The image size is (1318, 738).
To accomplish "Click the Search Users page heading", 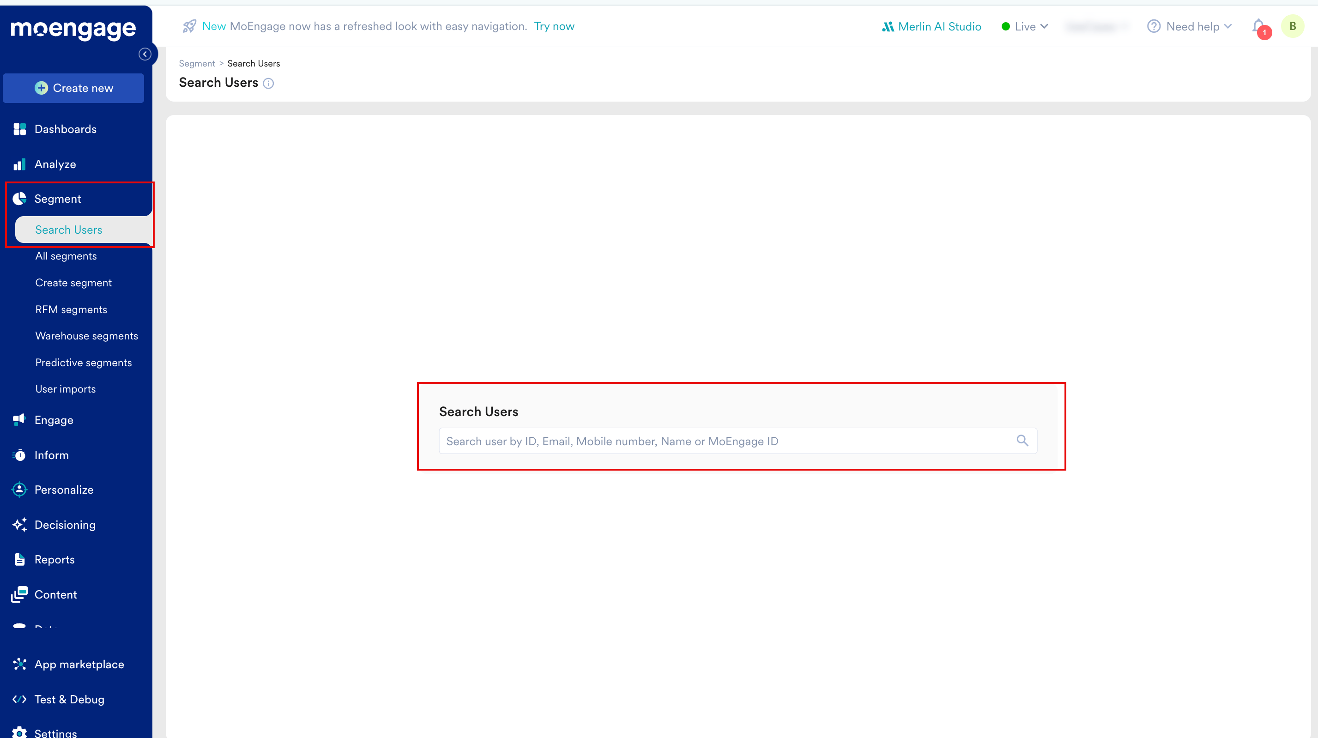I will pyautogui.click(x=218, y=83).
